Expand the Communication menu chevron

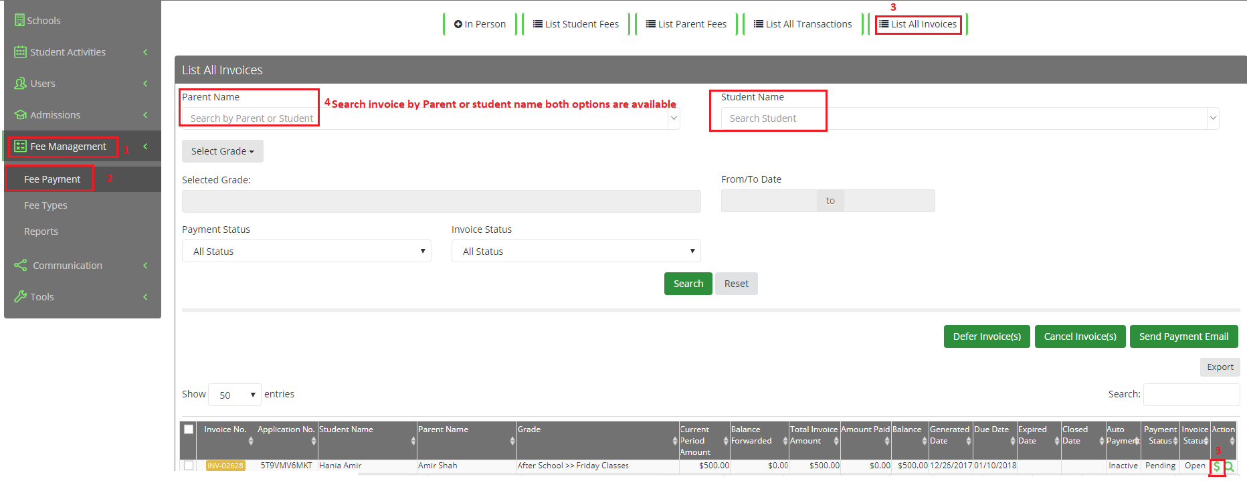[145, 266]
